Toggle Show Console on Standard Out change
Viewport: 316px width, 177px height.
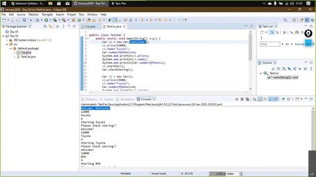click(271, 99)
